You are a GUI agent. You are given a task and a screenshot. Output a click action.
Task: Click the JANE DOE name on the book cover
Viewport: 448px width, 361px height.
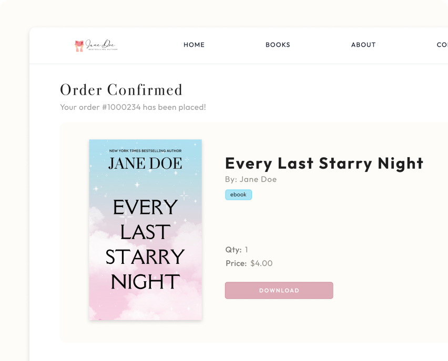(x=145, y=163)
